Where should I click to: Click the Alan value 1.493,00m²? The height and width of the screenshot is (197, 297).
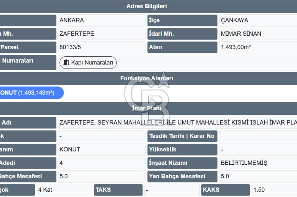[x=258, y=47]
